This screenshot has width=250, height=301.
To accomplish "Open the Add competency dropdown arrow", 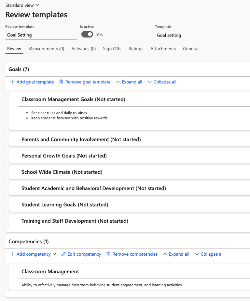I will pyautogui.click(x=54, y=254).
